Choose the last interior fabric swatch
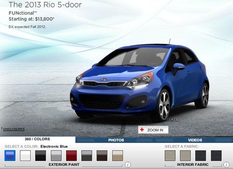This screenshot has height=169, width=233. (x=216, y=156)
